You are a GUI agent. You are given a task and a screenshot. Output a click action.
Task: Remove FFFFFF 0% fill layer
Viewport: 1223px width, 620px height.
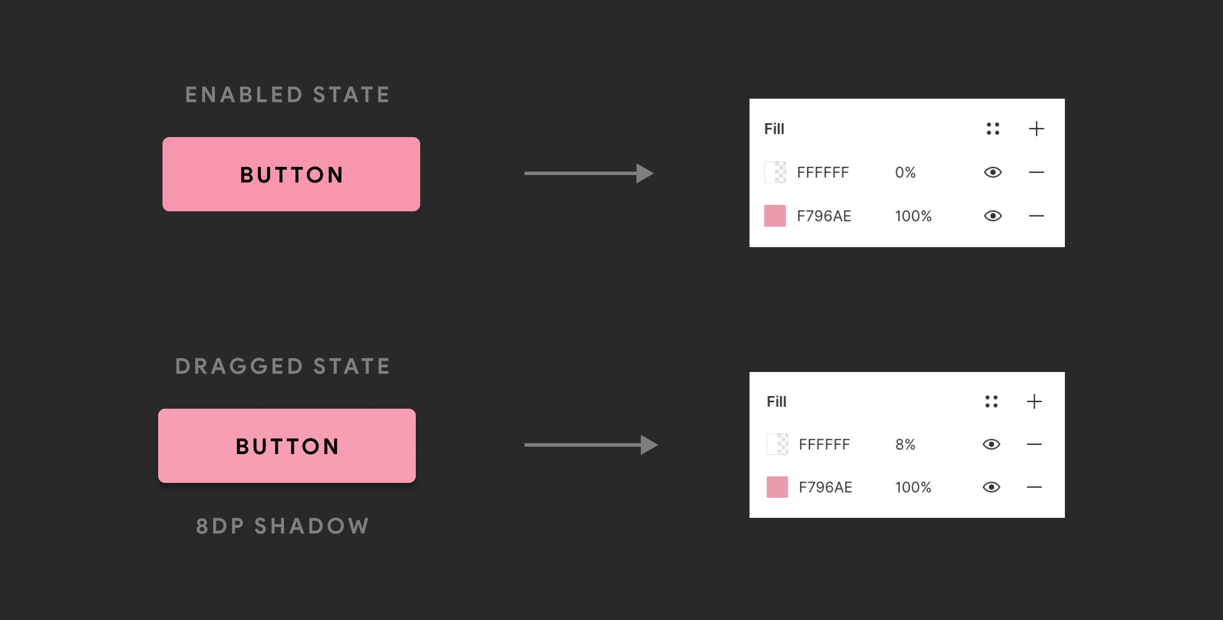click(x=1036, y=172)
